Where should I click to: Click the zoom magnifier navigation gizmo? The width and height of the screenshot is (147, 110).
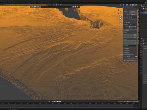tap(120, 16)
